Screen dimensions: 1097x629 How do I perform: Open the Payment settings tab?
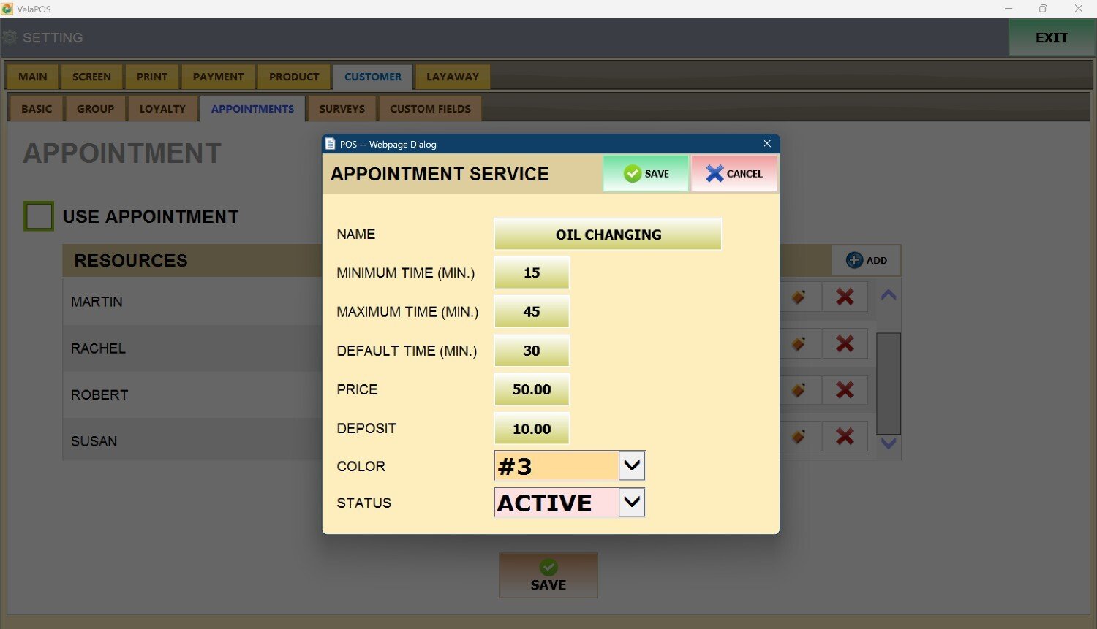218,77
